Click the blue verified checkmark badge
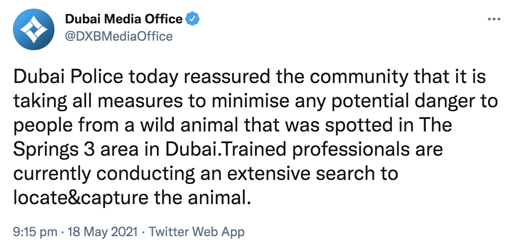The image size is (511, 250). click(x=192, y=19)
